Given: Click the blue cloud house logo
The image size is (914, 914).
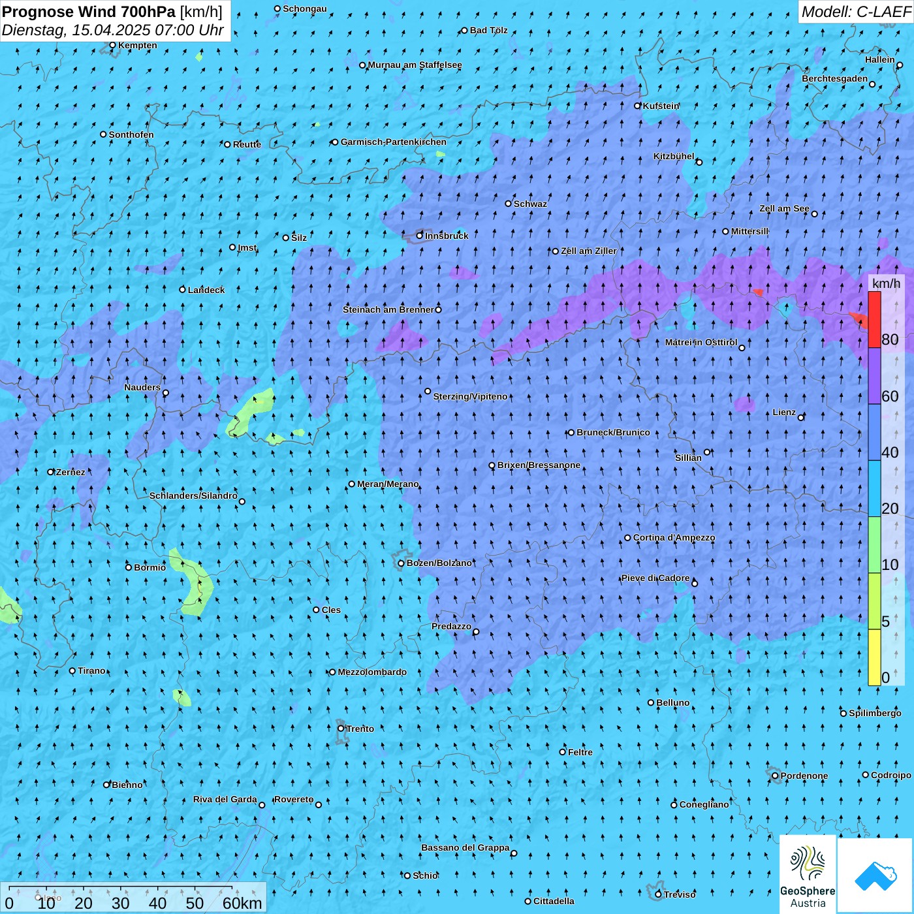Looking at the screenshot, I should [x=875, y=875].
